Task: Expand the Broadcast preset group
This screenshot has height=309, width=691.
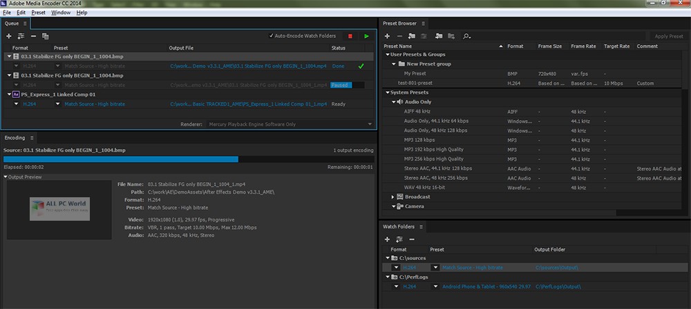Action: (393, 197)
